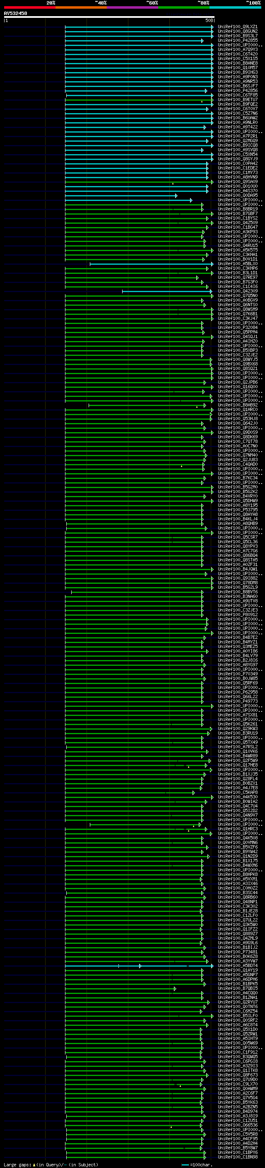265x1168 pixels.
Task: Click the UniRef100_B6UAW2 label
Action: pyautogui.click(x=237, y=118)
